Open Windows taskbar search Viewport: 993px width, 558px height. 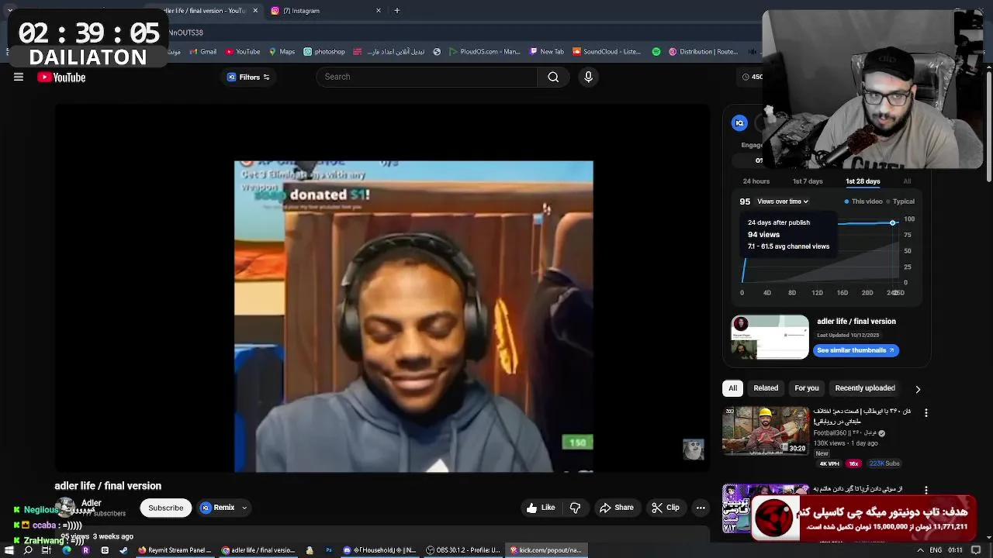[x=28, y=550]
